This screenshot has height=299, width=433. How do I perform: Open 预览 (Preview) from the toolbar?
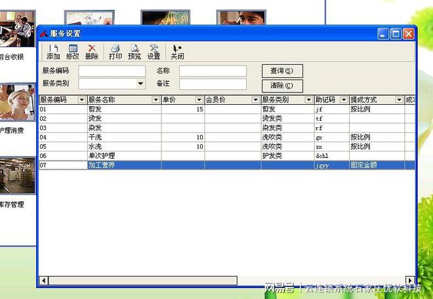click(134, 52)
